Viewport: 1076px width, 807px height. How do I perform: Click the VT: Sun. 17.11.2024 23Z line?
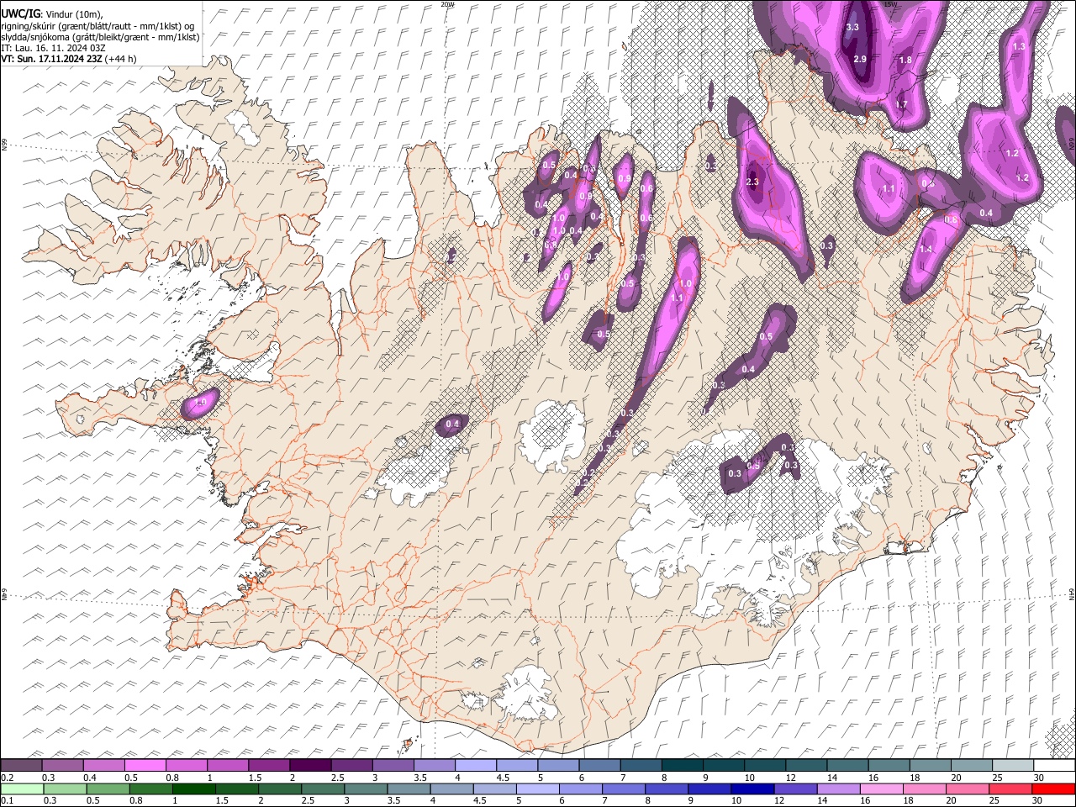coord(69,59)
